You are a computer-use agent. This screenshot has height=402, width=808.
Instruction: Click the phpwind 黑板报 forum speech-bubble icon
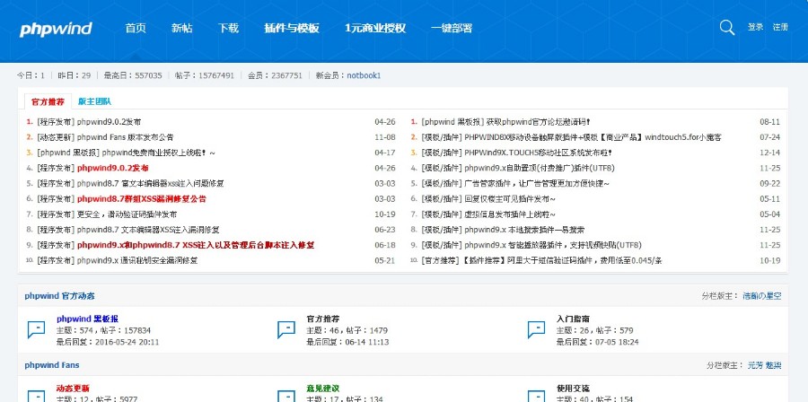coord(36,329)
